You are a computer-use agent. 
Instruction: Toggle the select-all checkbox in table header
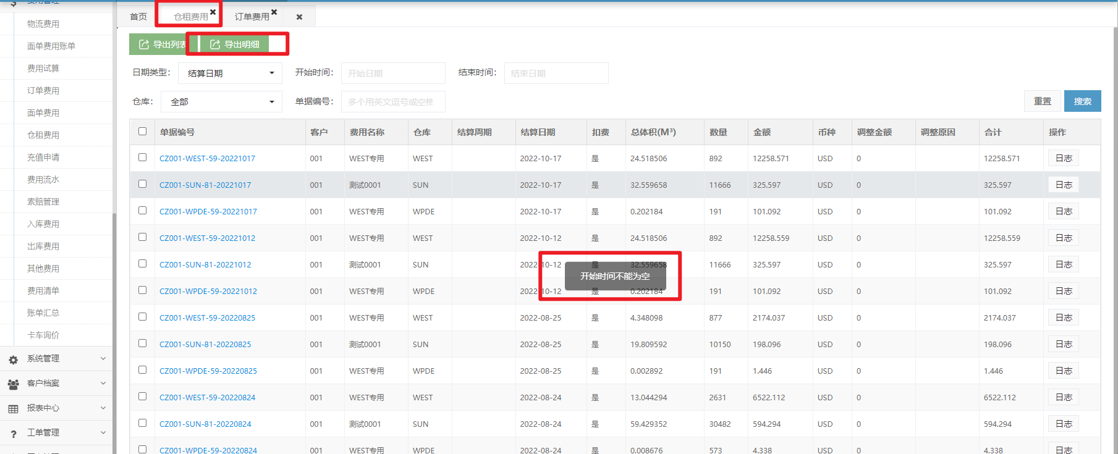143,131
